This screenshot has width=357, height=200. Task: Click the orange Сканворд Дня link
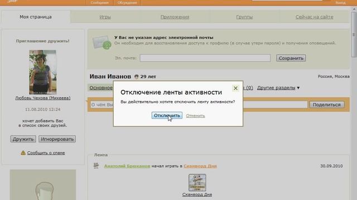pyautogui.click(x=200, y=166)
